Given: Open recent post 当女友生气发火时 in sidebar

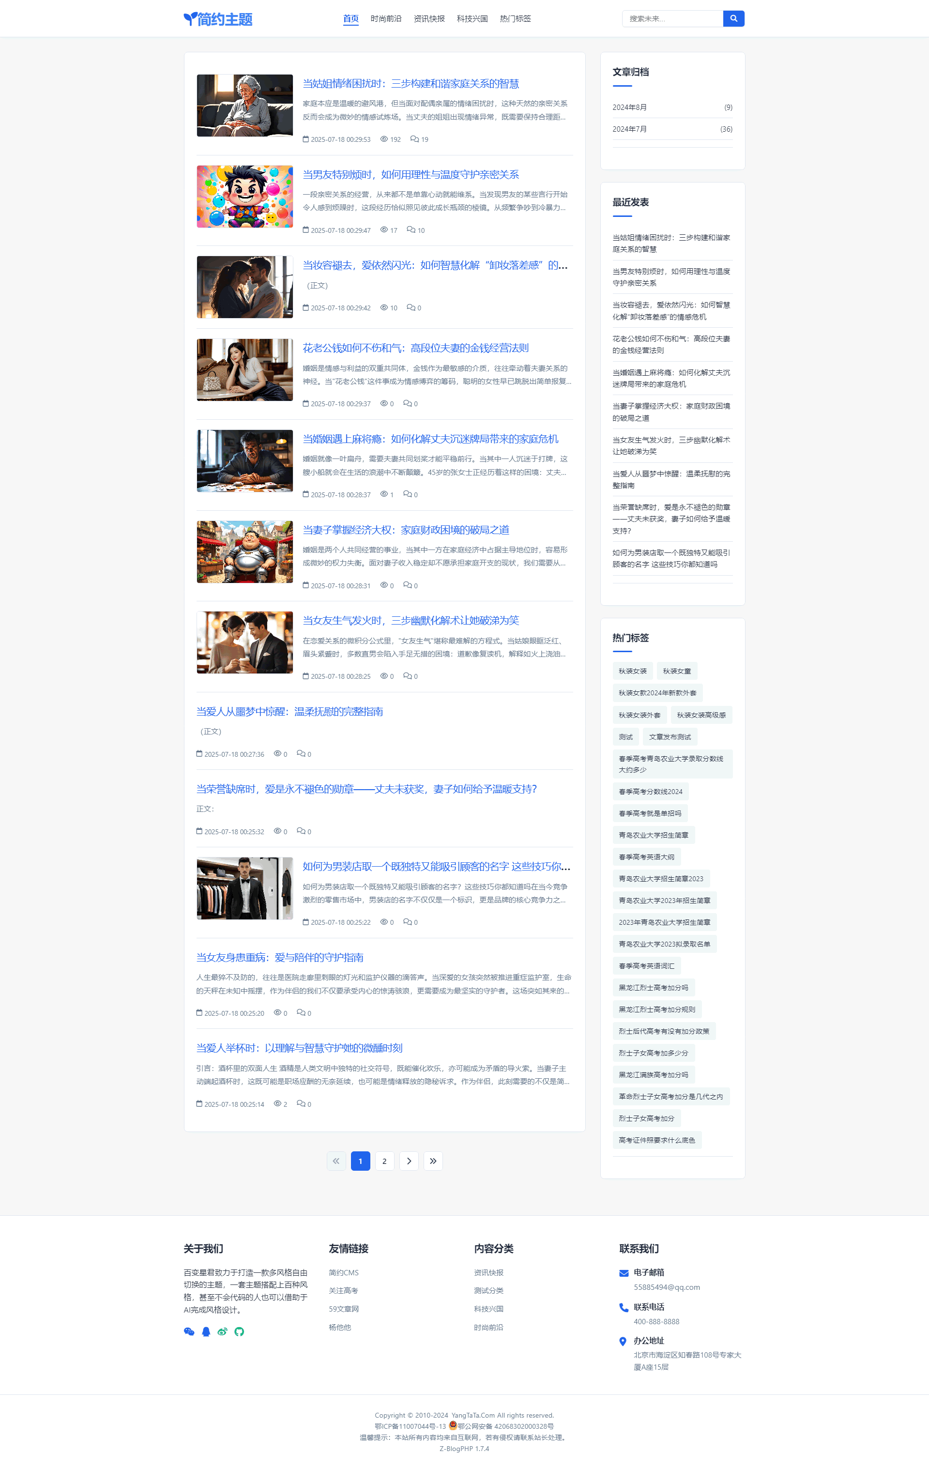Looking at the screenshot, I should tap(671, 445).
